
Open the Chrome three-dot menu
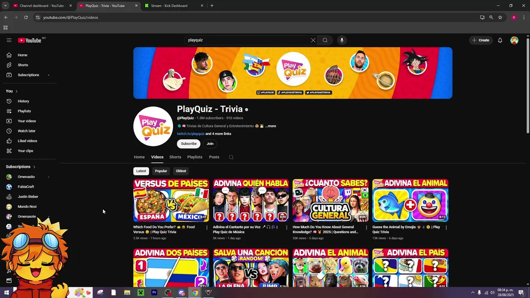(x=524, y=17)
